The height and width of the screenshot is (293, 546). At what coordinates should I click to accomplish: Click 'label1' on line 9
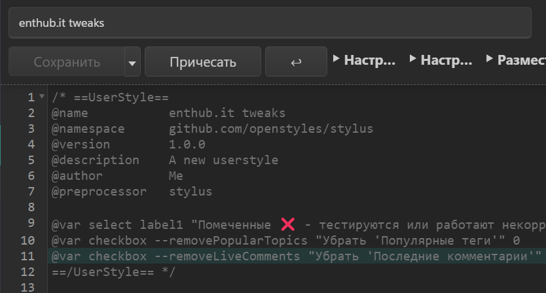[161, 225]
